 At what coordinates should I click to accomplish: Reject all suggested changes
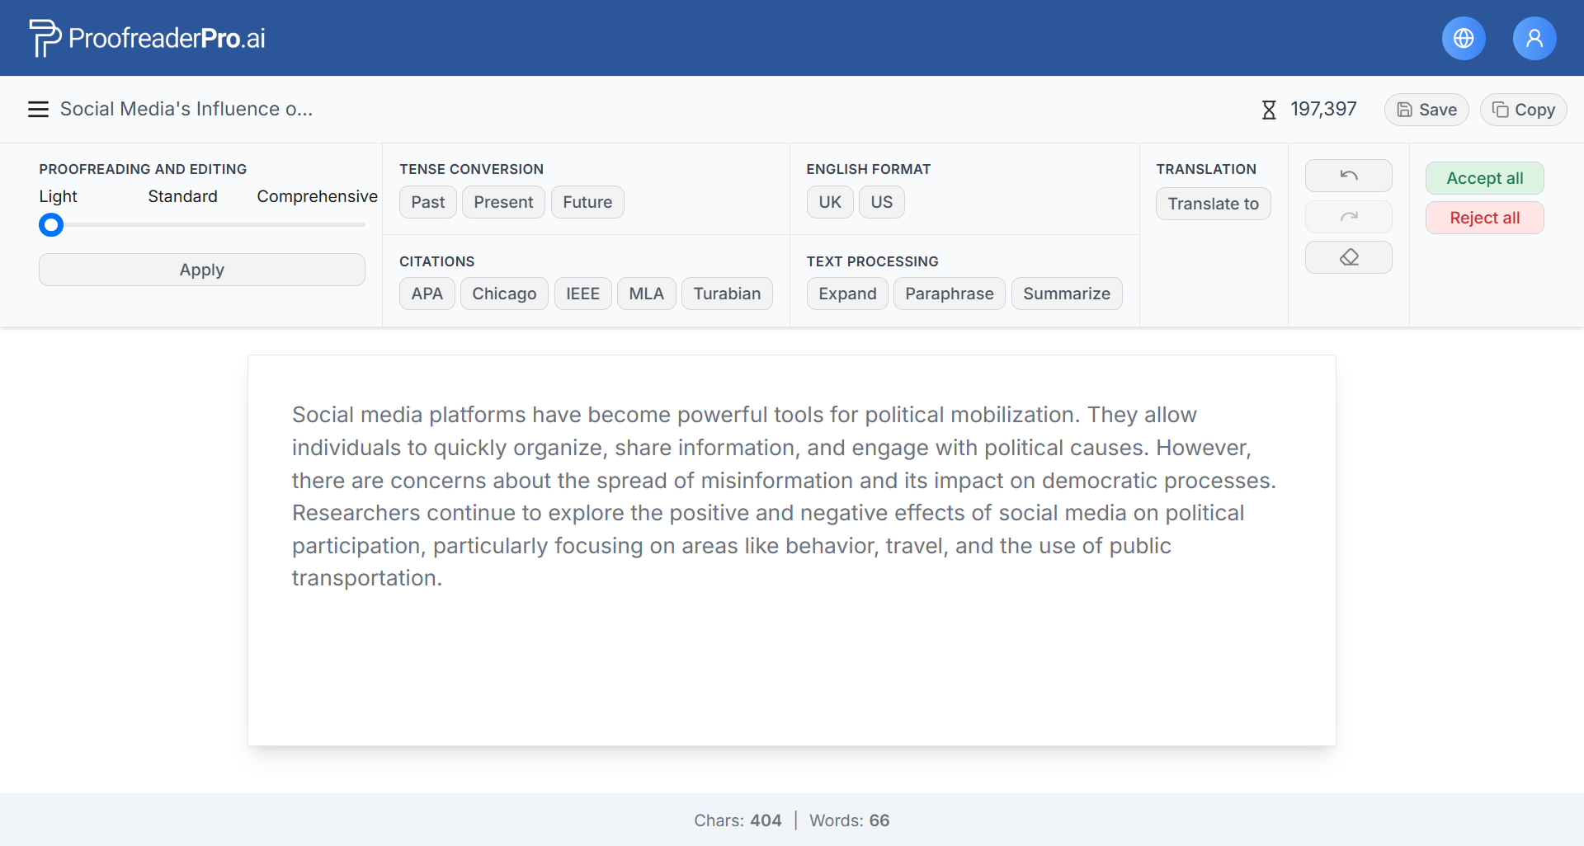coord(1484,218)
